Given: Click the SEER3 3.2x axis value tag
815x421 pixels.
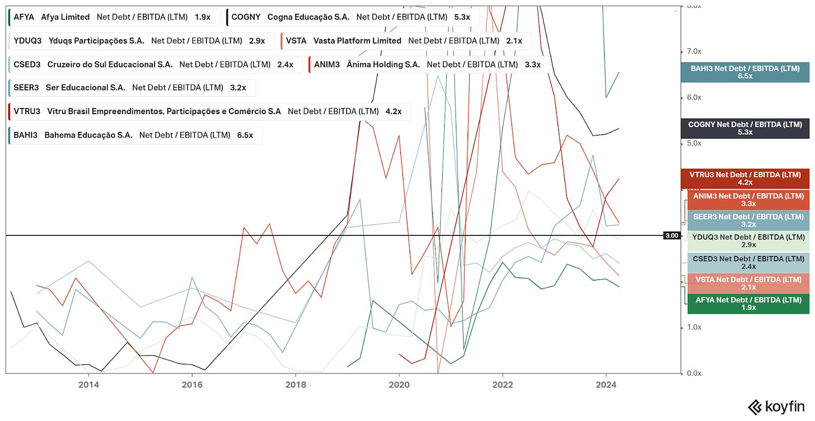Looking at the screenshot, I should (748, 221).
